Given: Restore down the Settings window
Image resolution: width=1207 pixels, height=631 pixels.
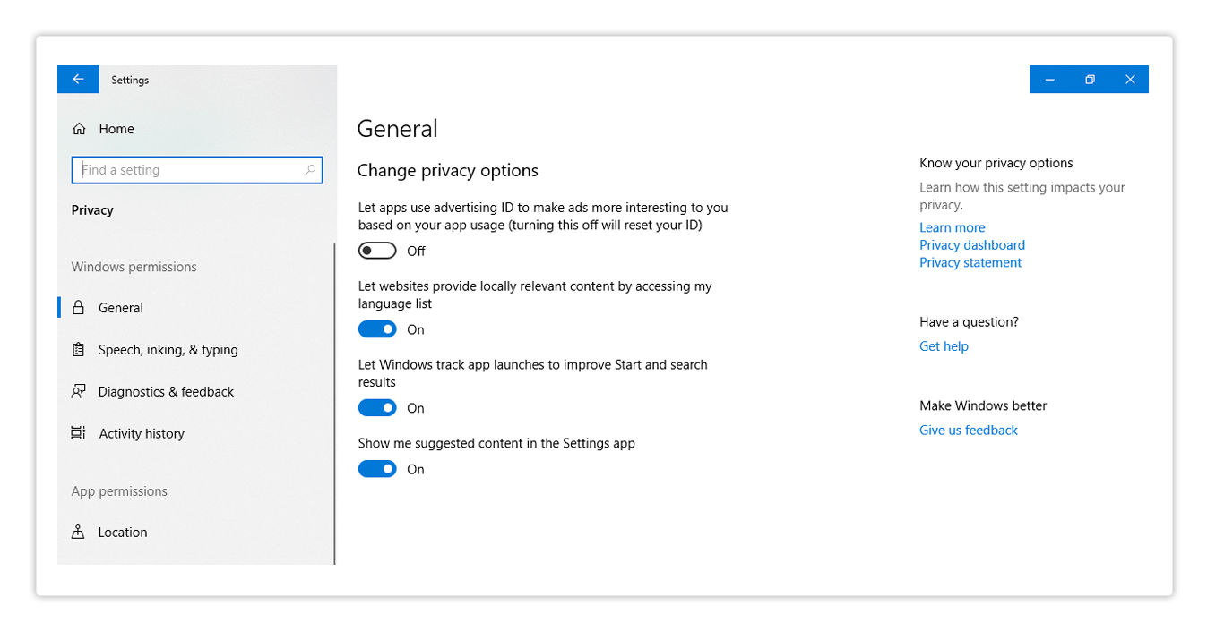Looking at the screenshot, I should pos(1090,80).
